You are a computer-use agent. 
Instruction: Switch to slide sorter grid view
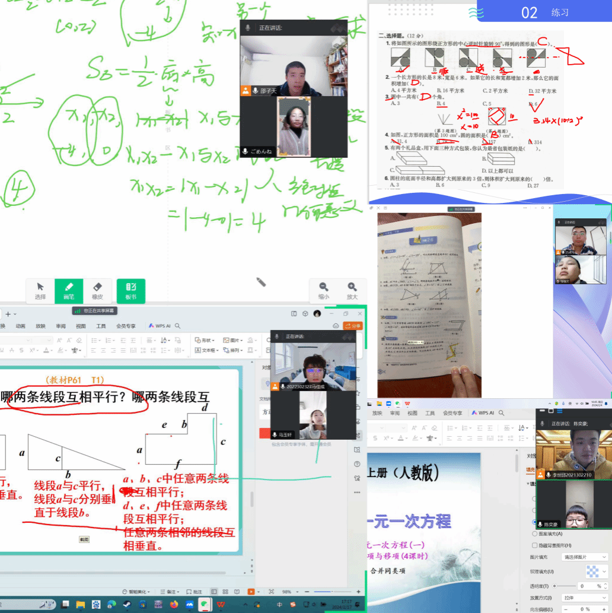tap(225, 592)
